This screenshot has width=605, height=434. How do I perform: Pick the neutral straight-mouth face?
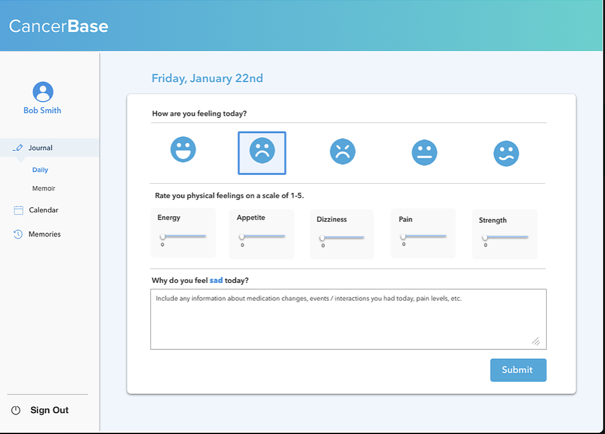click(424, 152)
